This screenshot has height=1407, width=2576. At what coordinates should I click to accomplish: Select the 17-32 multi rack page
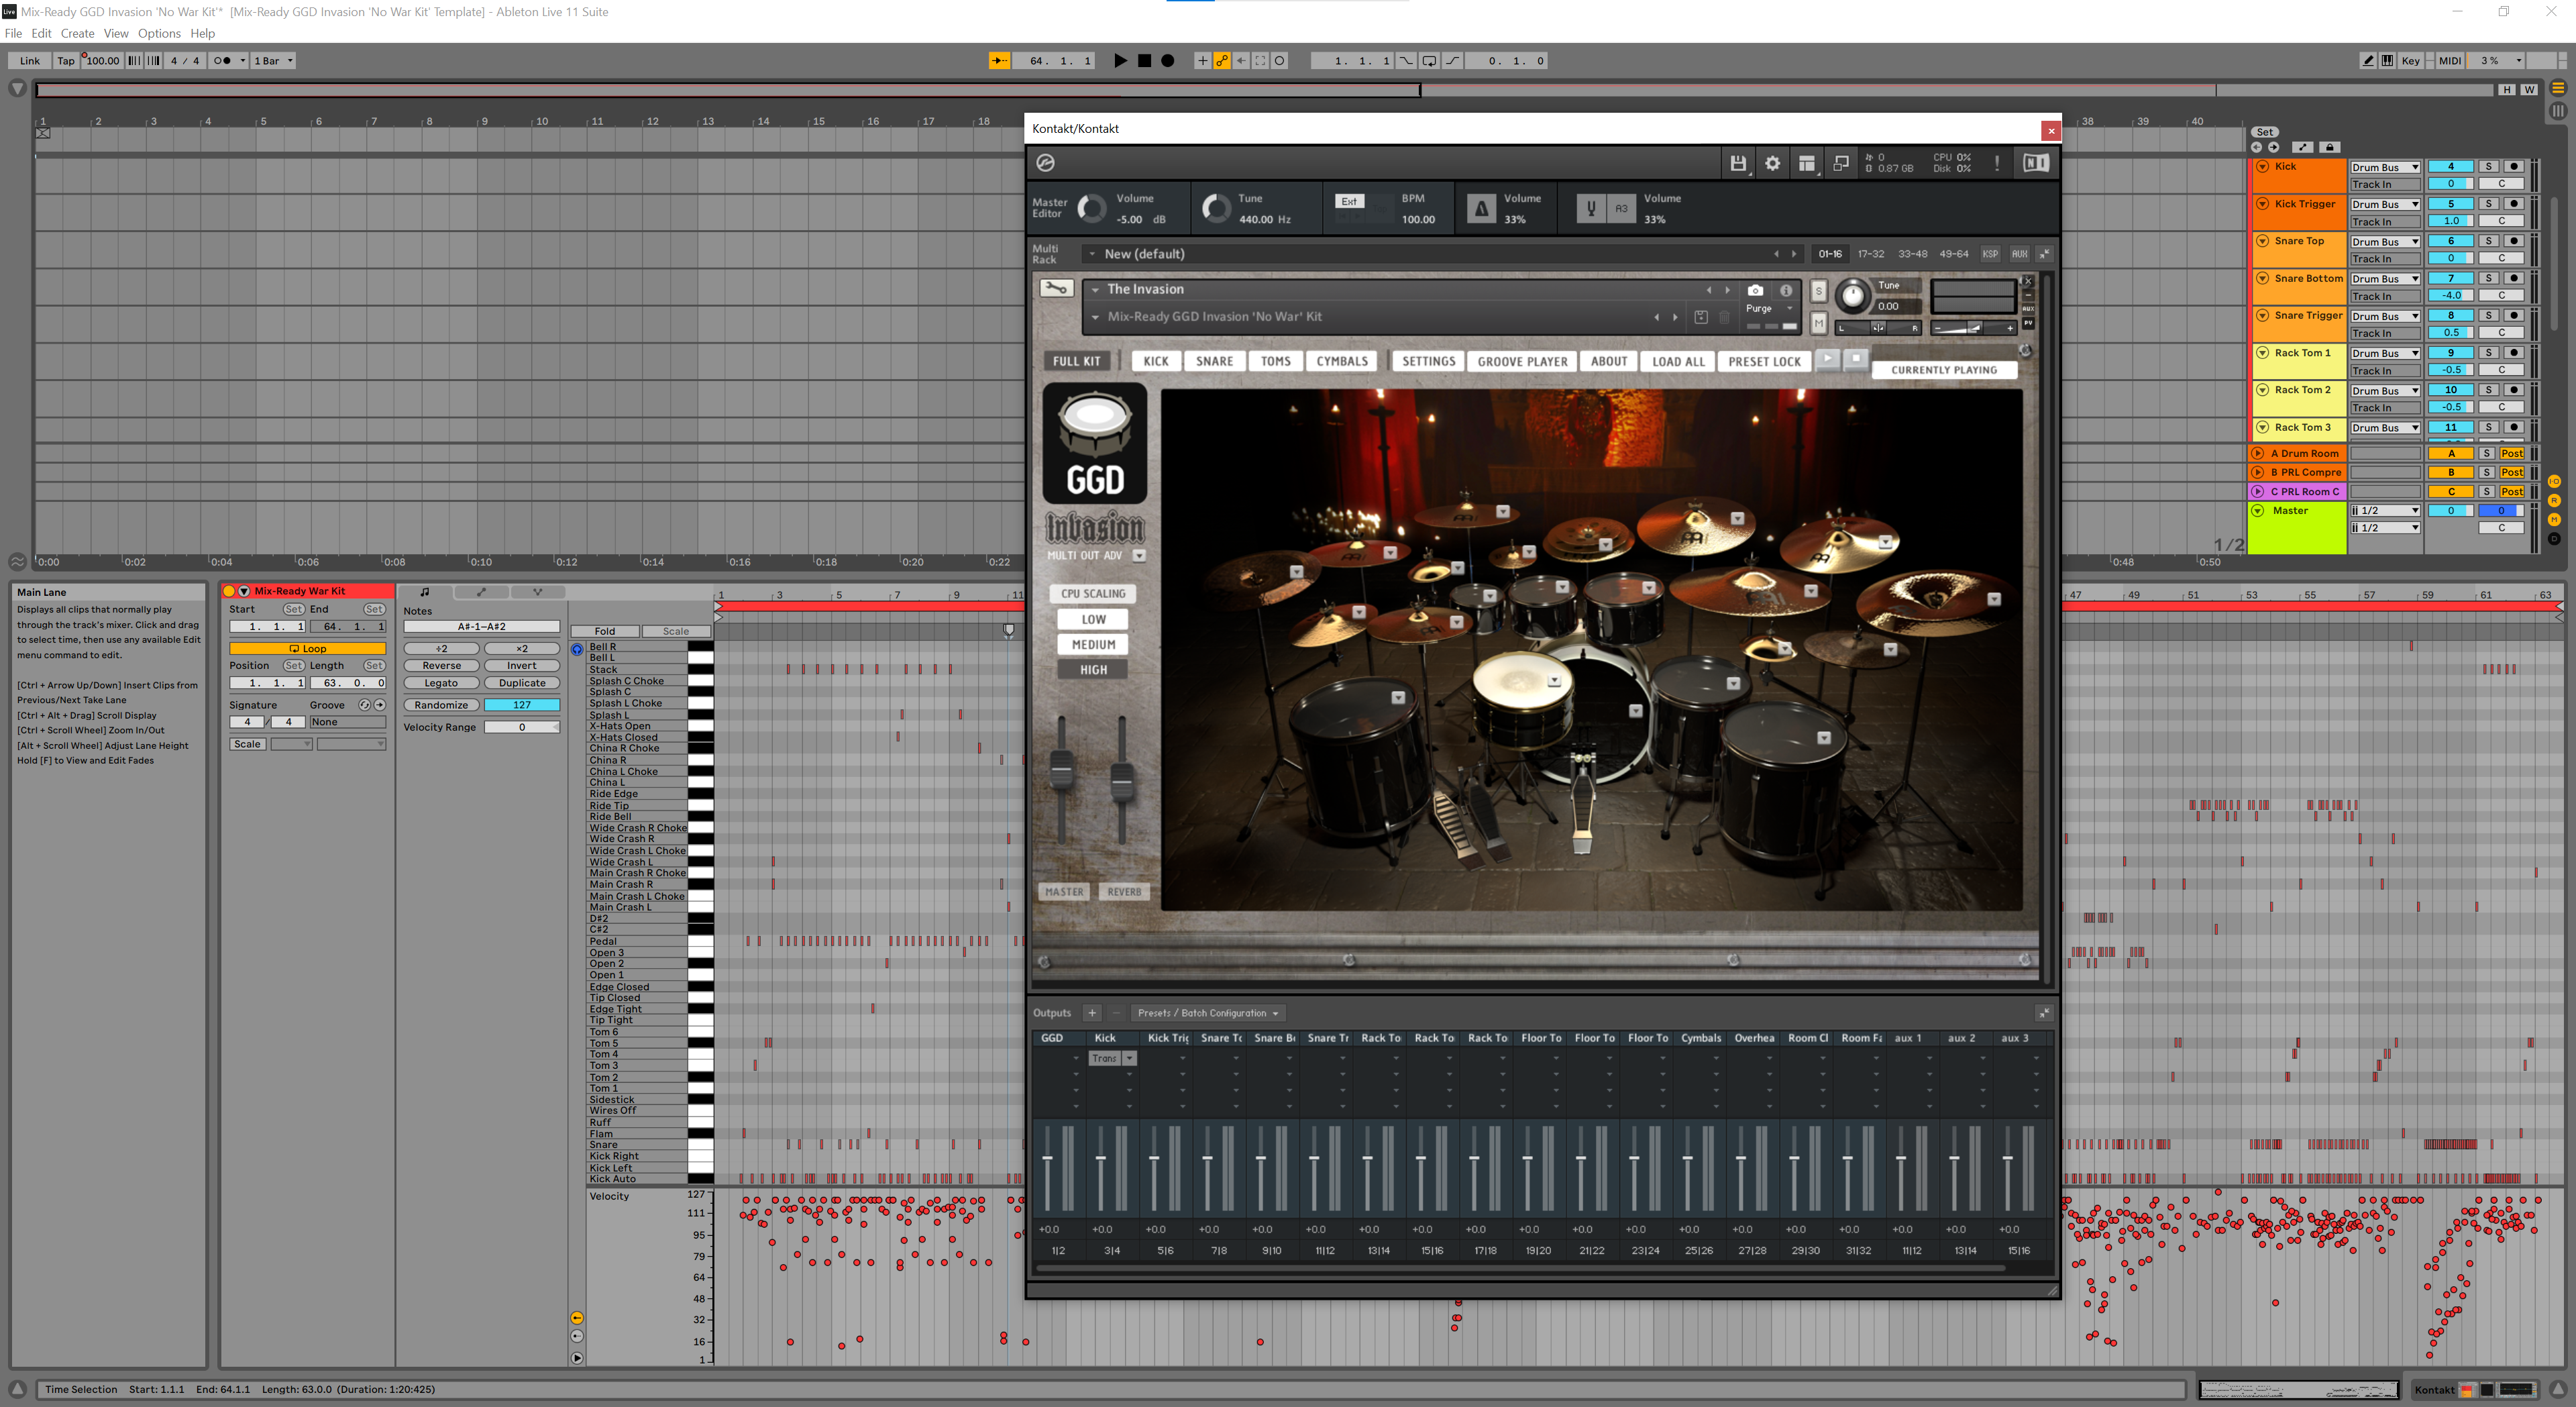1871,254
